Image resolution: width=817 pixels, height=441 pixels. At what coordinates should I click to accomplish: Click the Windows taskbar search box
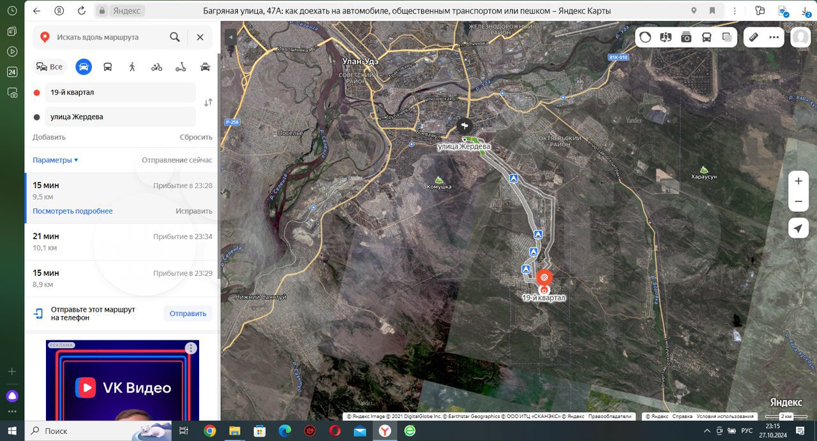[x=99, y=431]
